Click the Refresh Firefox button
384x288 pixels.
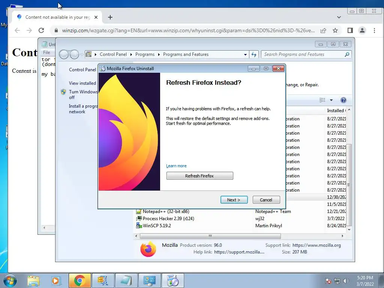[199, 176]
